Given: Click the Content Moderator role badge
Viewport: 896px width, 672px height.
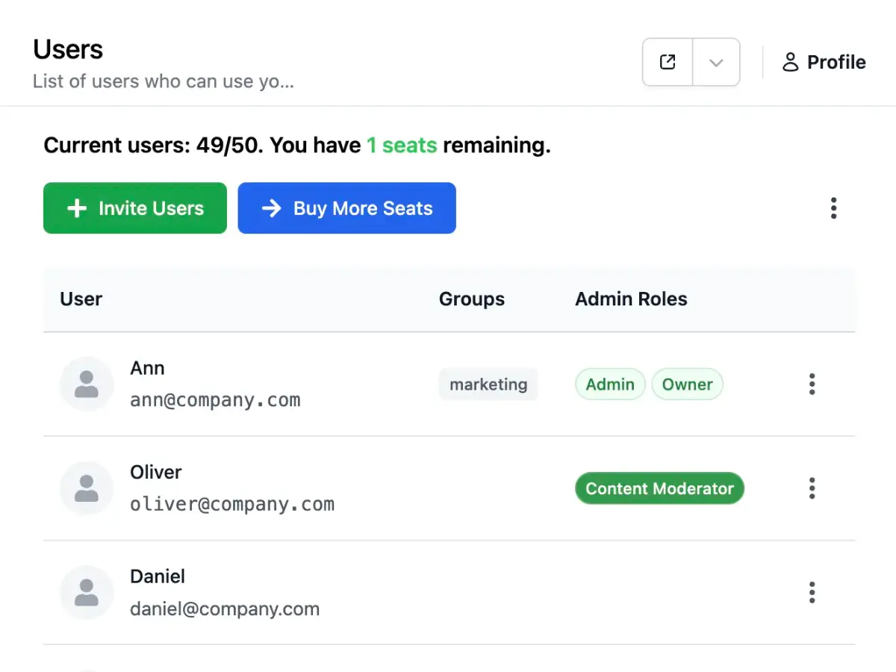Looking at the screenshot, I should tap(660, 488).
